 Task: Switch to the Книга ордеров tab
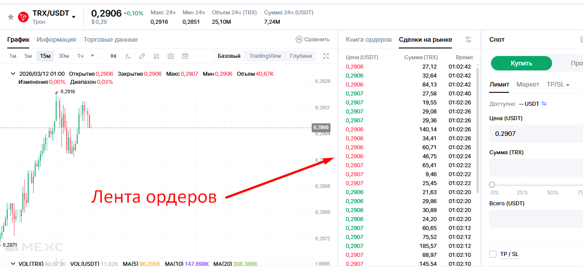pyautogui.click(x=369, y=39)
